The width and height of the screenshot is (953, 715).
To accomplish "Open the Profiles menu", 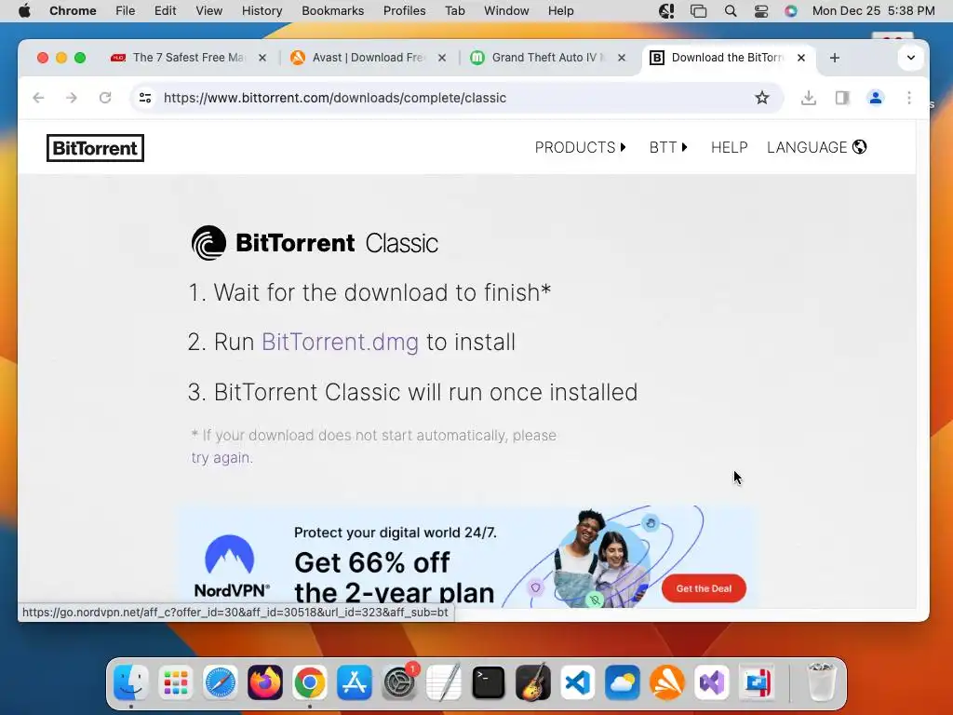I will 404,11.
